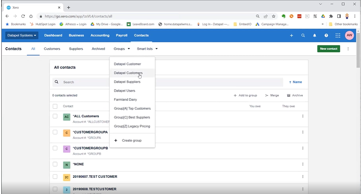Viewport: 361px width, 194px height.
Task: Expand the Datapel Systems organisation dropdown
Action: click(22, 35)
